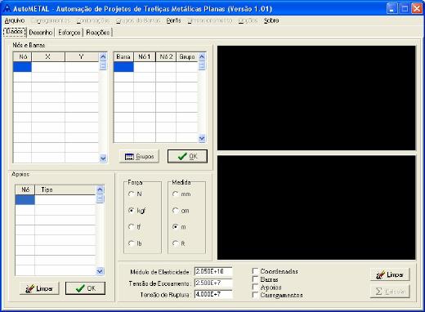Viewport: 425px width, 312px height.
Task: Switch to the Esforços tab
Action: (x=69, y=33)
